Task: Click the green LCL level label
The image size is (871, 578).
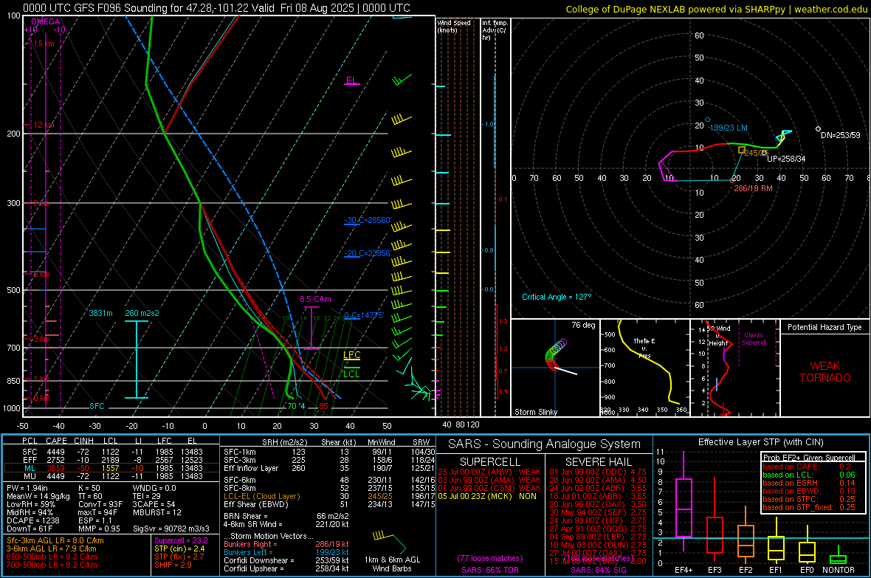Action: coord(351,374)
